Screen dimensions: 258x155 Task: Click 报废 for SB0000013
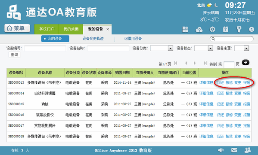(247, 82)
